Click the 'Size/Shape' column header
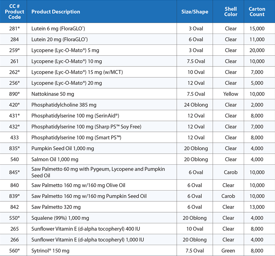This screenshot has height=256, width=275. coord(195,11)
